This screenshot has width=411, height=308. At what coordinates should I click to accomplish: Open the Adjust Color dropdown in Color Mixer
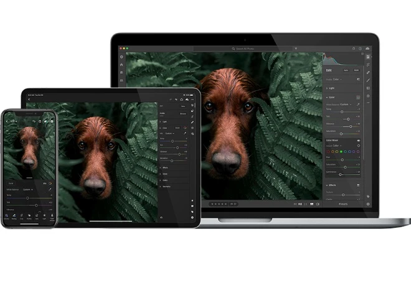[x=337, y=146]
